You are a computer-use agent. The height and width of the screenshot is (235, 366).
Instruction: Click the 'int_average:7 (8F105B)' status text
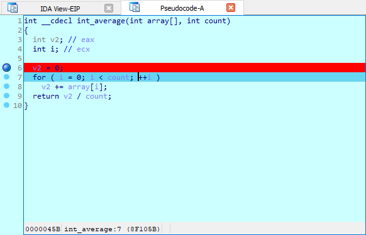[x=112, y=229]
